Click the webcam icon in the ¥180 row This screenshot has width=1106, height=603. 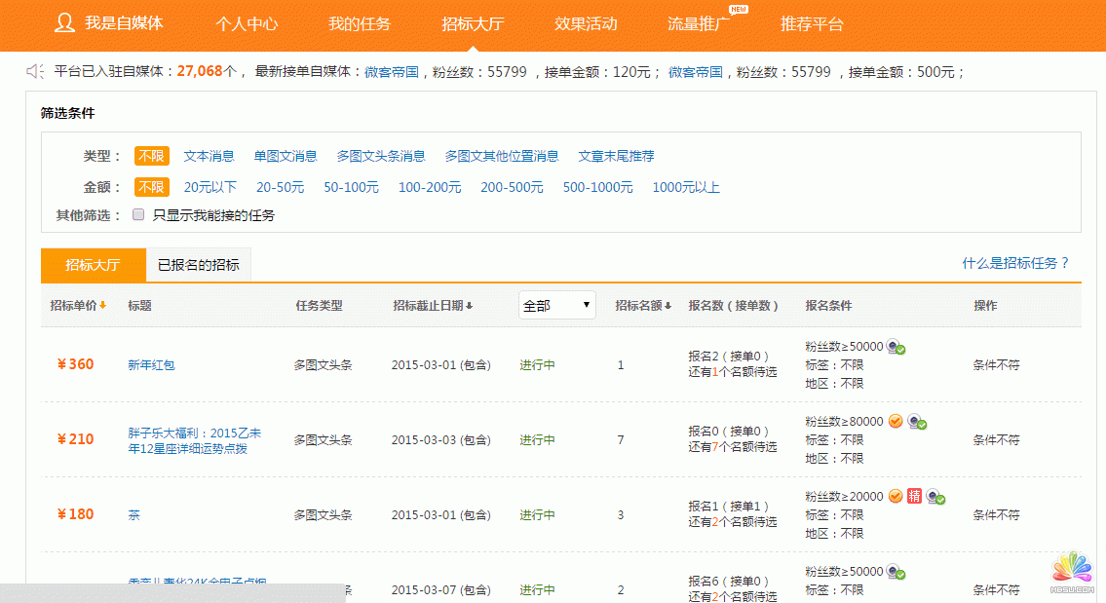(x=935, y=497)
